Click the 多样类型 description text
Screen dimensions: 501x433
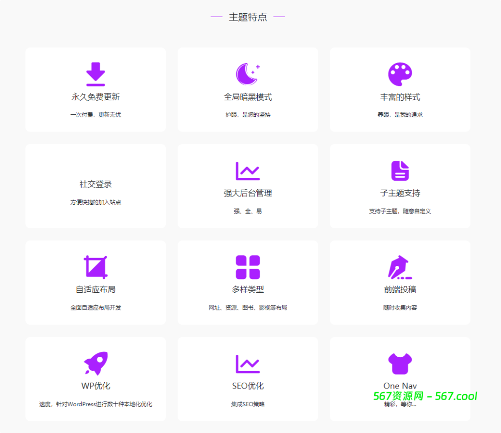click(x=248, y=308)
